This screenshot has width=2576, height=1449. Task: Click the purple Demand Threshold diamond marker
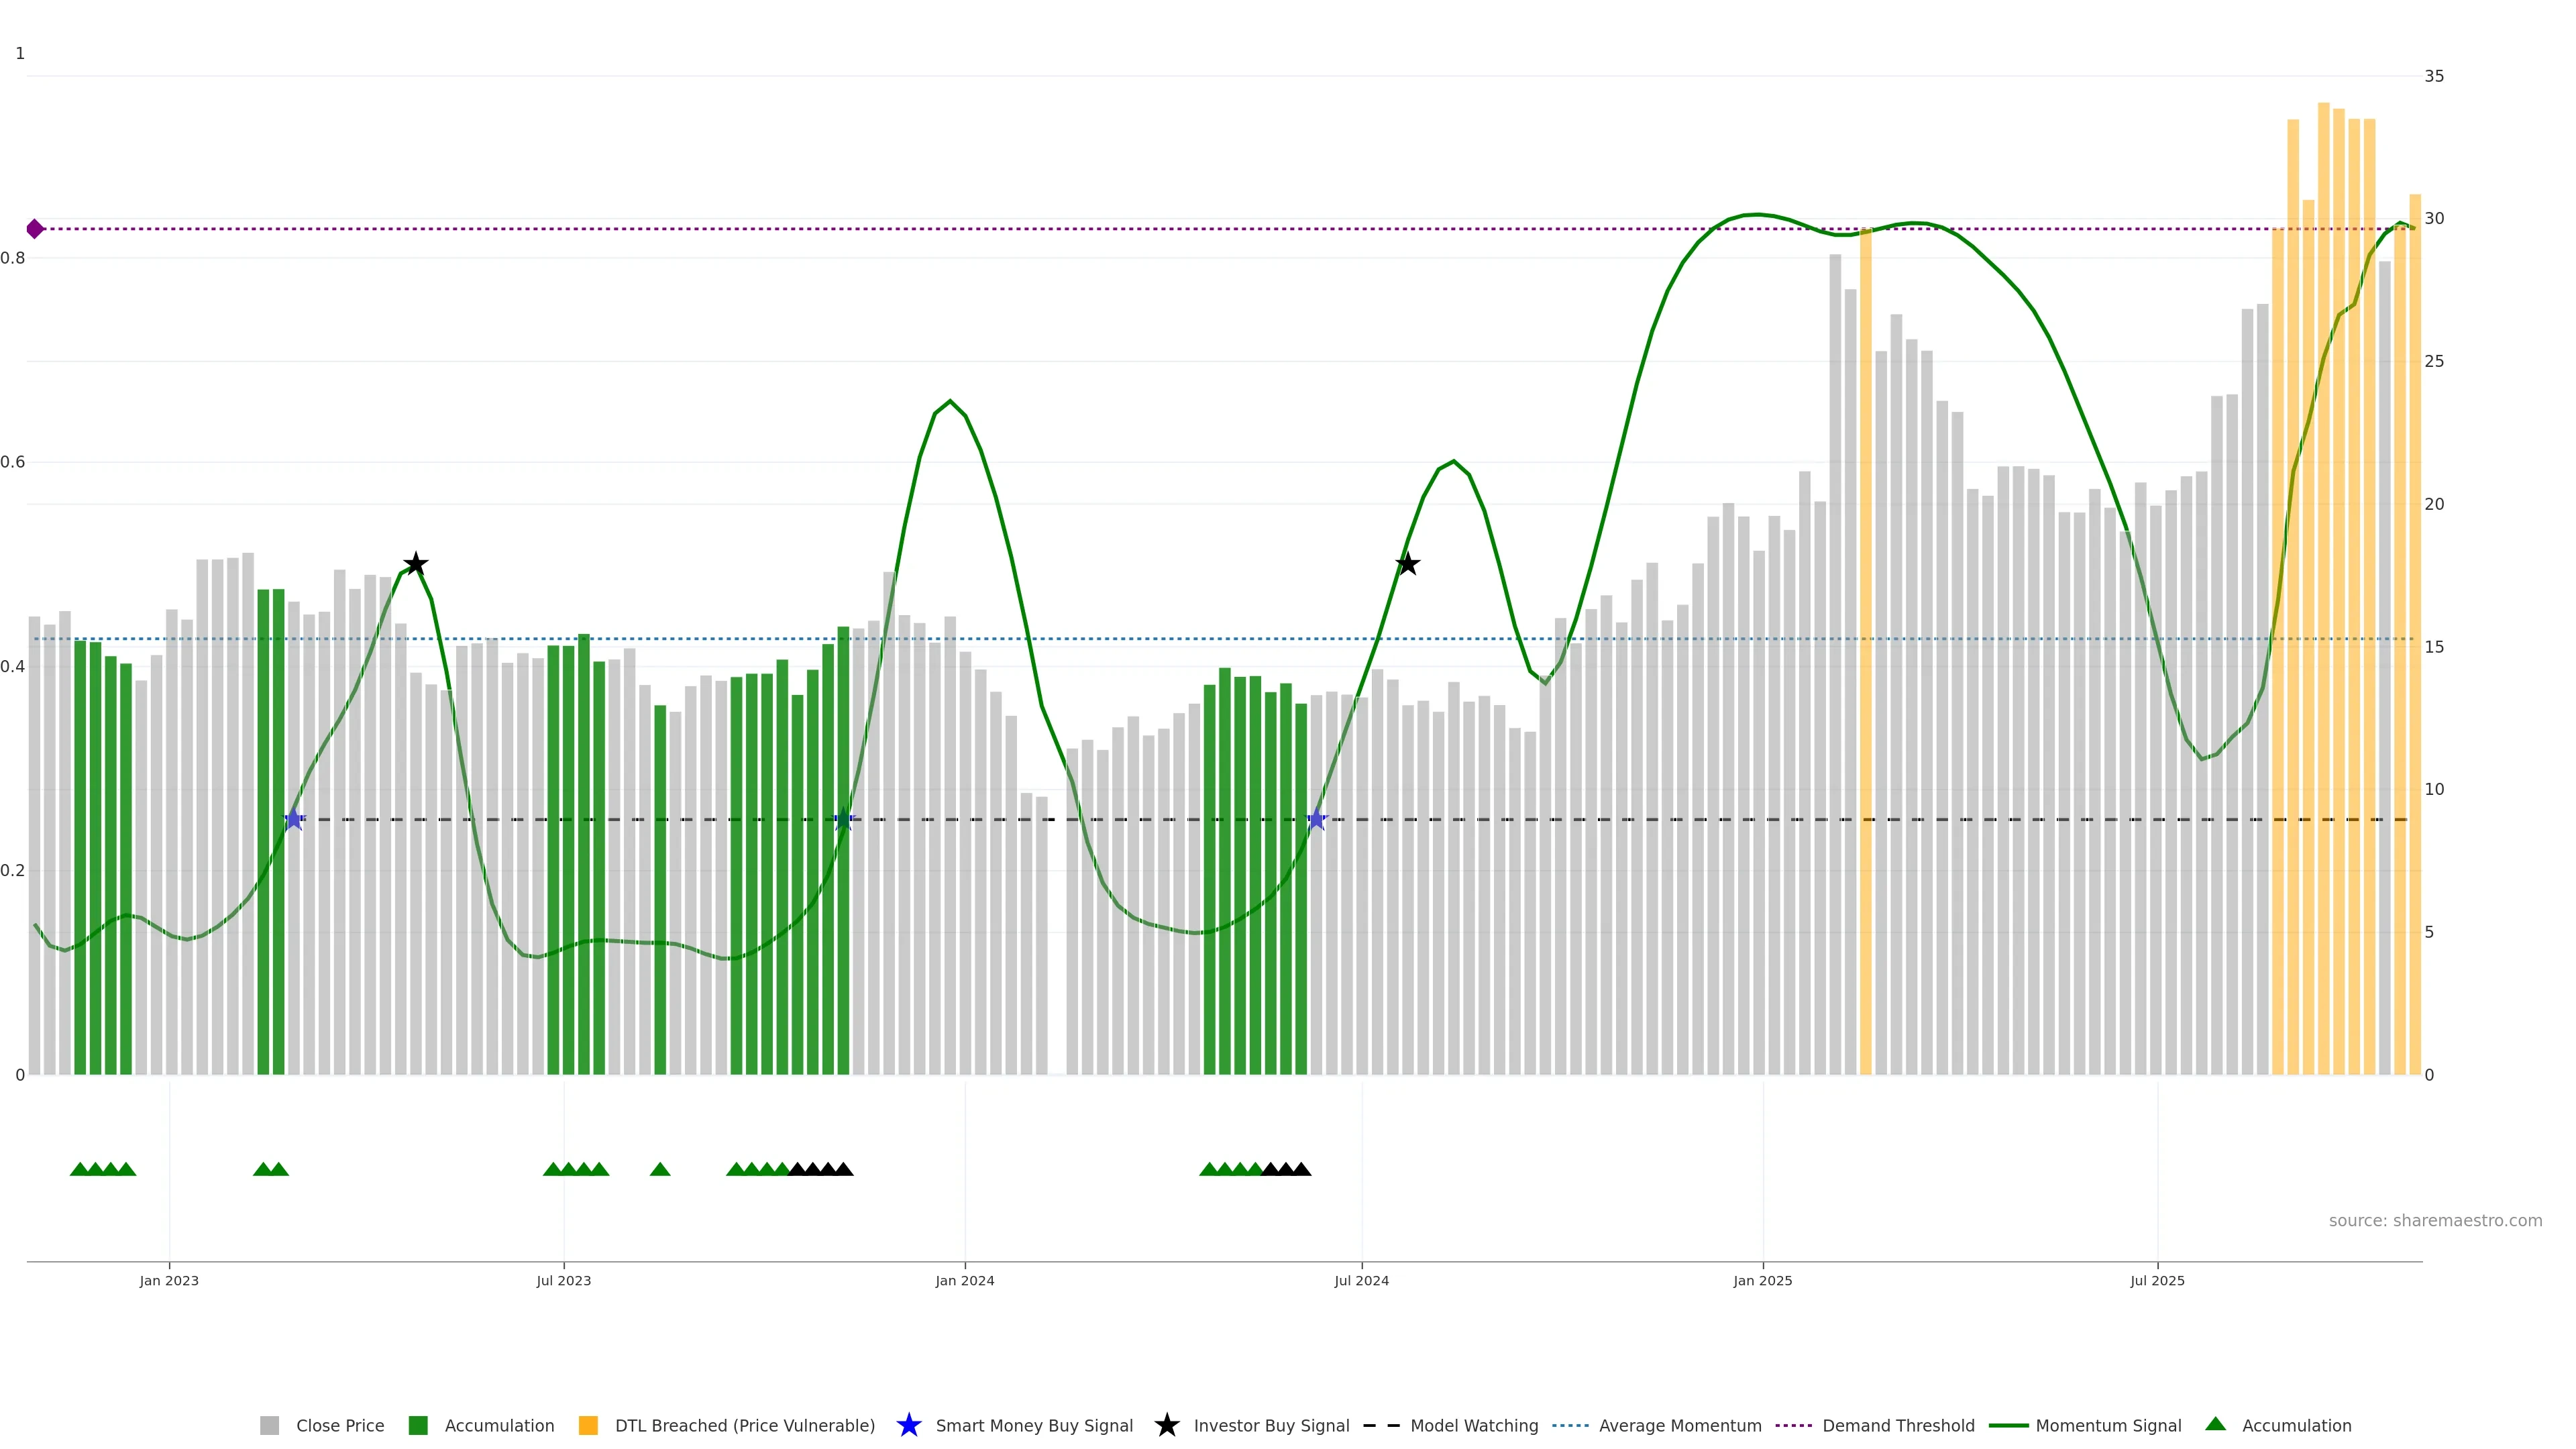pyautogui.click(x=35, y=229)
